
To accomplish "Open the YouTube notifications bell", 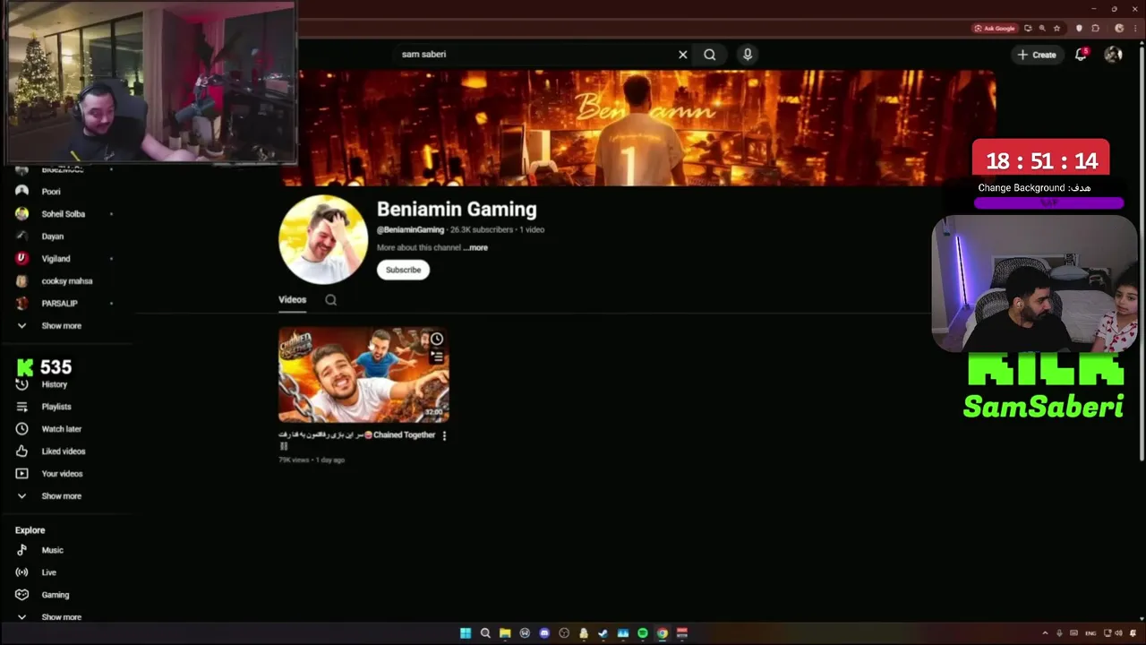I will (x=1081, y=55).
